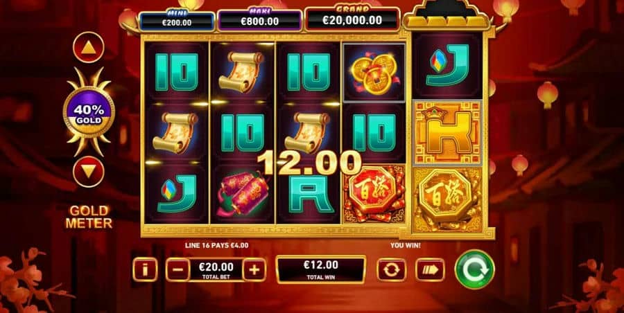The height and width of the screenshot is (313, 624).
Task: Click the €20.00 total bet field
Action: (x=216, y=269)
